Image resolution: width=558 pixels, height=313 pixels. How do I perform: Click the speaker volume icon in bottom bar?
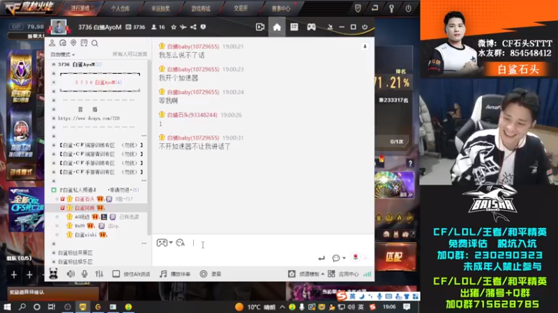click(70, 273)
